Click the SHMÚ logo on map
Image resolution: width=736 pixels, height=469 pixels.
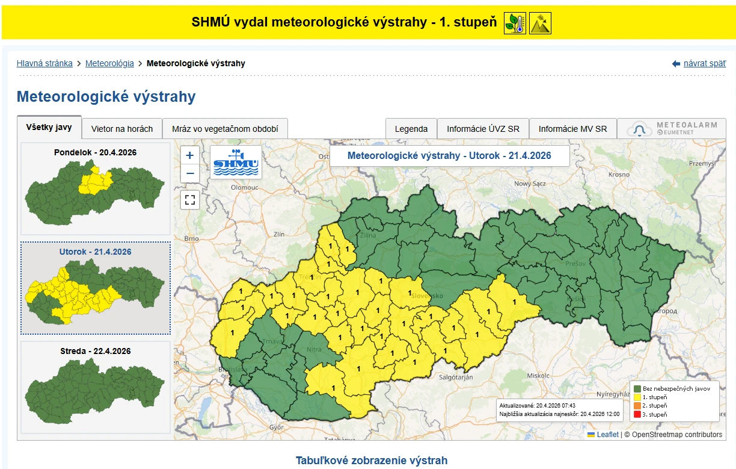(236, 162)
